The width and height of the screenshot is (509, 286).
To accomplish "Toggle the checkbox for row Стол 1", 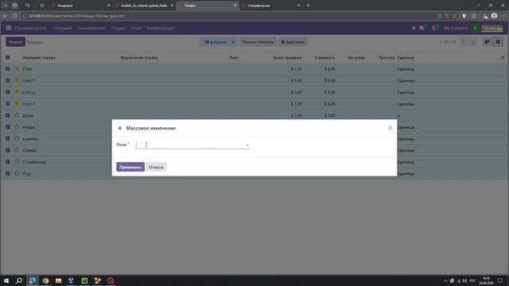I will 8,80.
